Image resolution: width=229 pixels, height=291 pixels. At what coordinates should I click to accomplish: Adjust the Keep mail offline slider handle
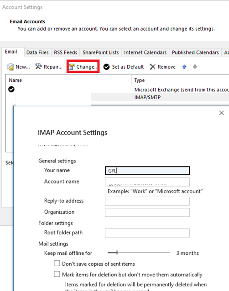coord(117,253)
